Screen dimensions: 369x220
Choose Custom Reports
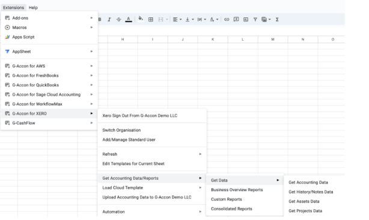click(x=245, y=200)
